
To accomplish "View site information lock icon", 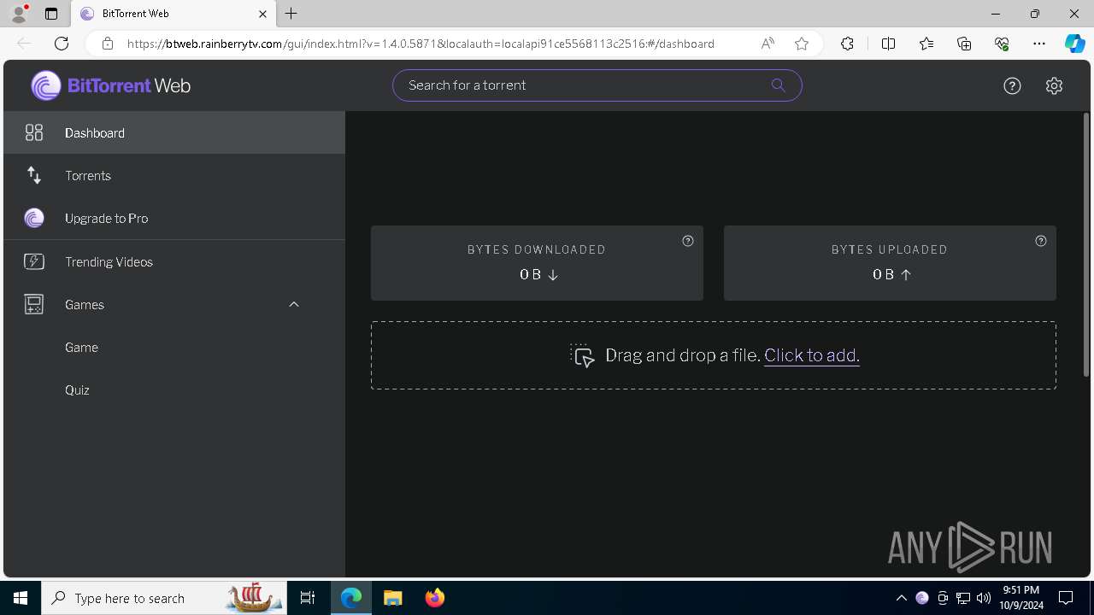I will coord(107,44).
